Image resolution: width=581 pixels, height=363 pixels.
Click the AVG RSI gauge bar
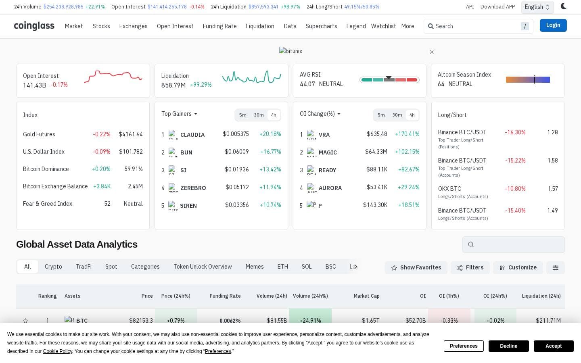pos(389,80)
